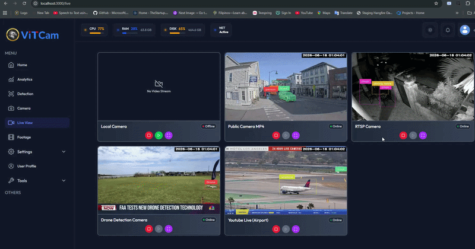Click the Youtube Live (Airport) video feed
Viewport: 475px width, 249px height.
[286, 181]
